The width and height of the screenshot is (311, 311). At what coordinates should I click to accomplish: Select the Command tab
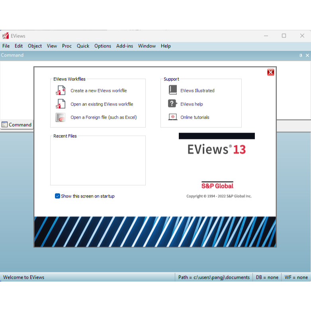16,125
